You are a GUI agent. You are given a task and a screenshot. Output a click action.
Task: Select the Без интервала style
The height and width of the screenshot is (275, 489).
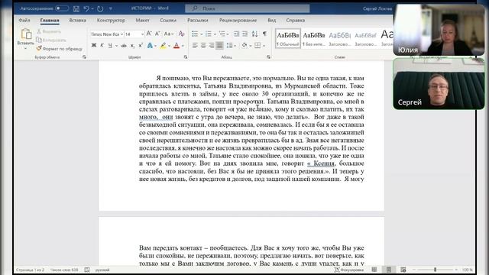[x=314, y=38]
